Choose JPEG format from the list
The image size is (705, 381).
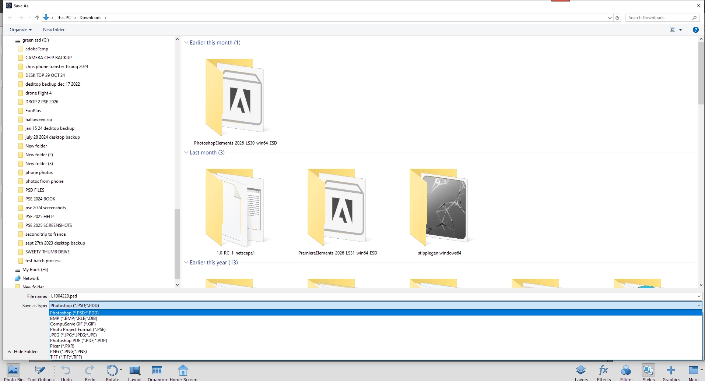376,335
